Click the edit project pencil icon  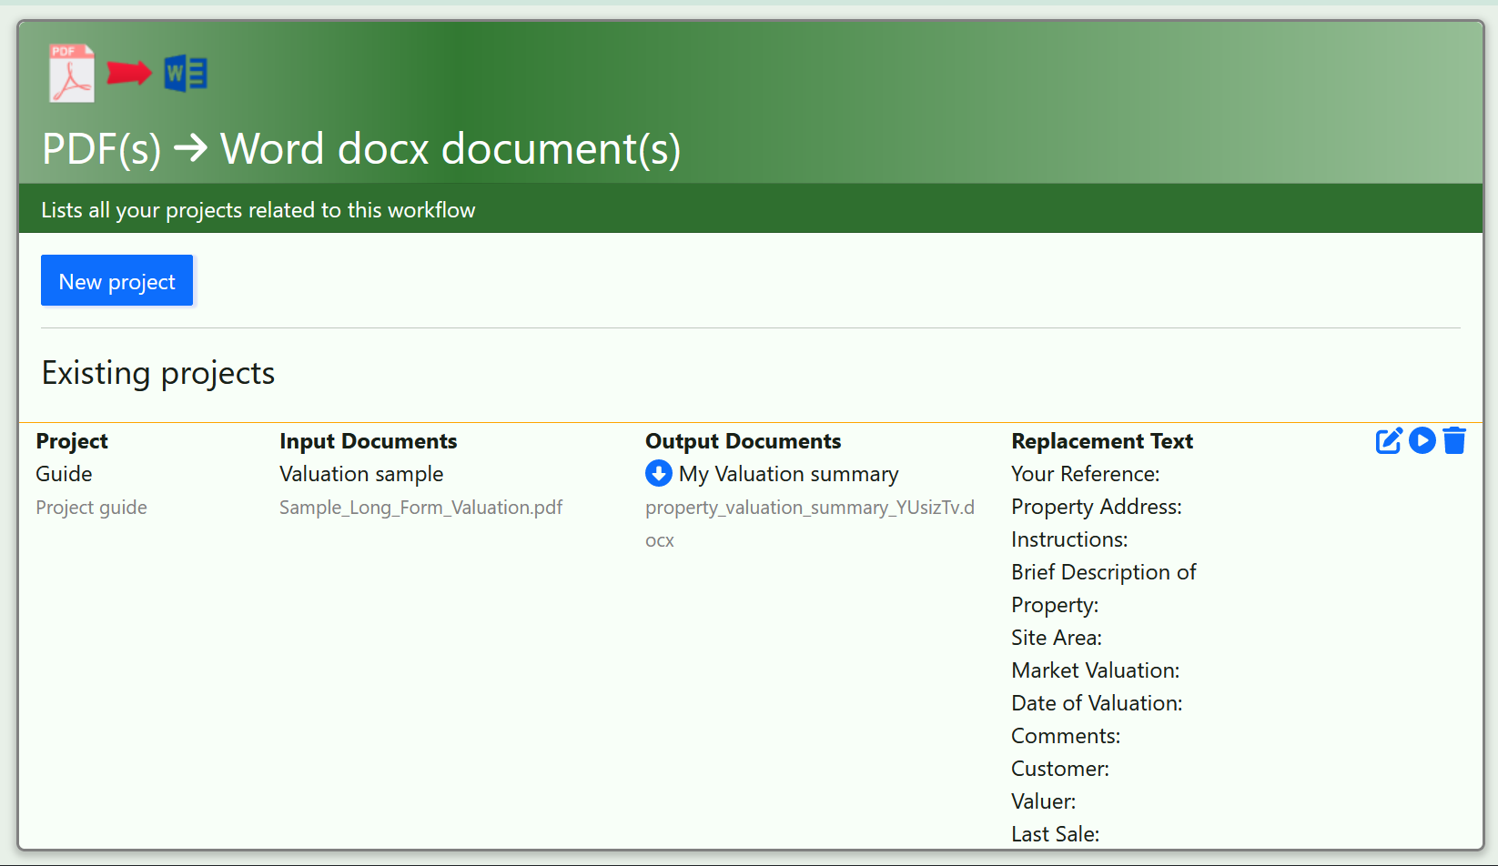pyautogui.click(x=1389, y=441)
